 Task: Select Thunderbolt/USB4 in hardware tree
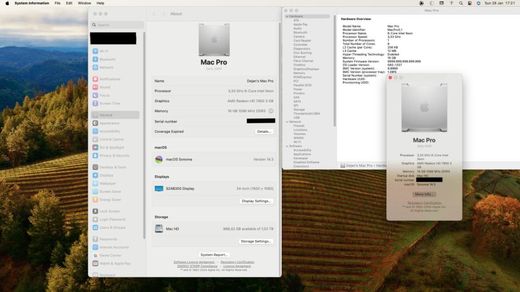point(307,114)
